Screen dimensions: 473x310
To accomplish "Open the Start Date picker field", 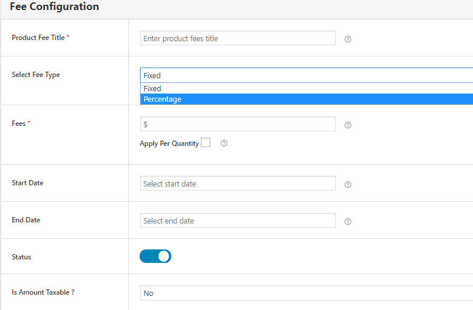I will click(238, 183).
